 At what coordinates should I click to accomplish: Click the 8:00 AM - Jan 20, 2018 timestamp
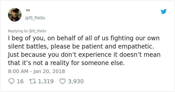tap(36, 71)
